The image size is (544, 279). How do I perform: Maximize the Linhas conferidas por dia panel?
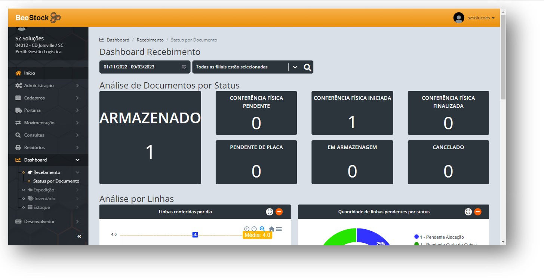[x=270, y=212]
